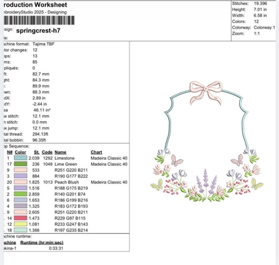Screen dimensions: 279x265
Task: Click the total thread value 294.13ft
Action: click(40, 134)
